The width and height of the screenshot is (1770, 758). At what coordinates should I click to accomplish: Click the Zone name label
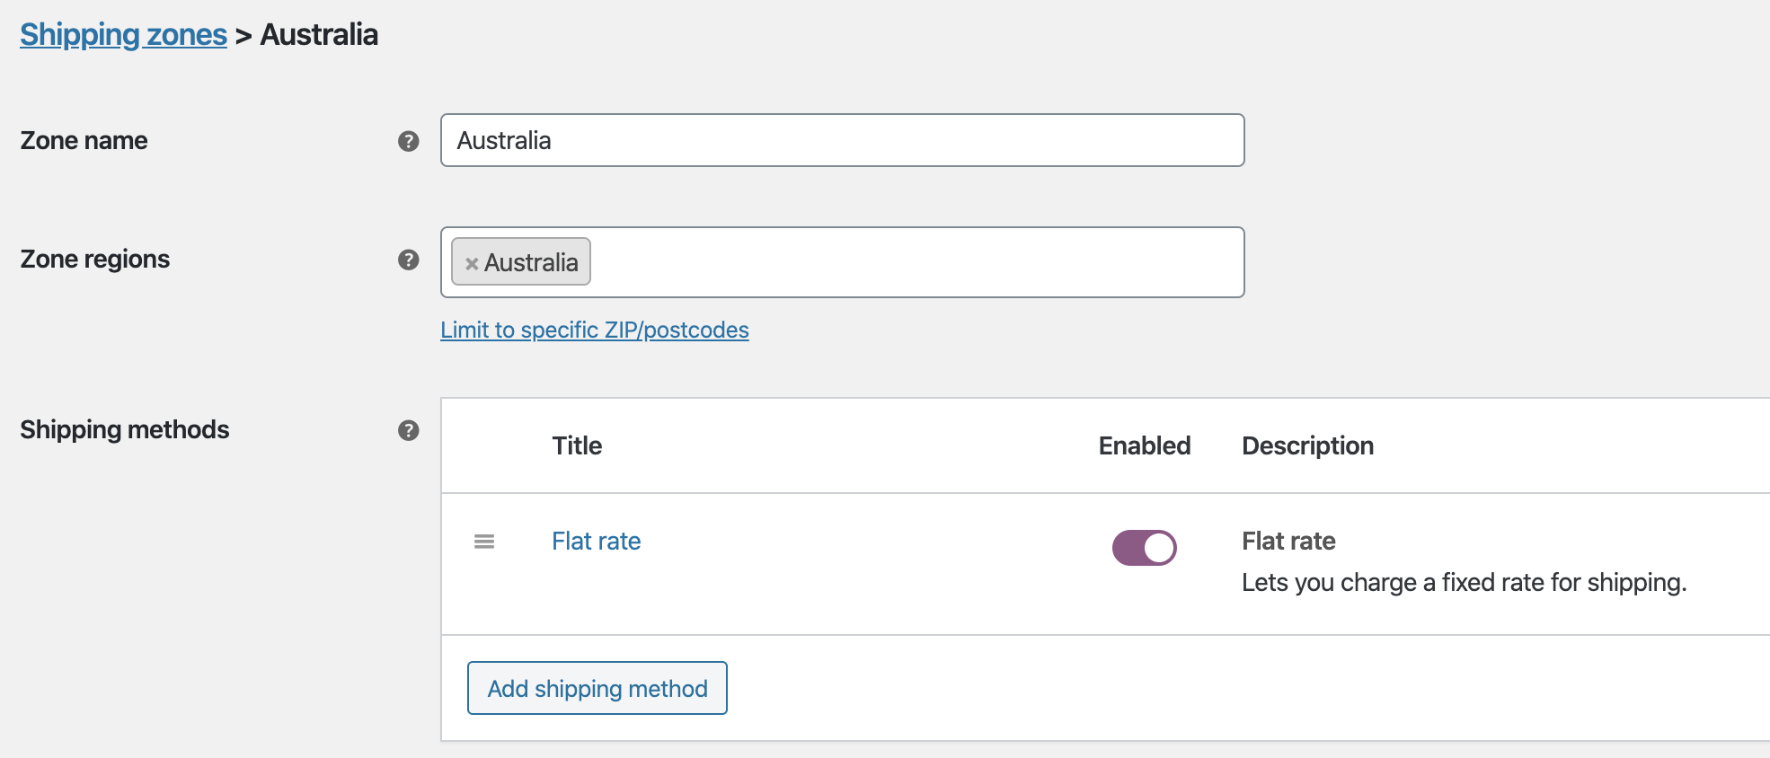84,141
